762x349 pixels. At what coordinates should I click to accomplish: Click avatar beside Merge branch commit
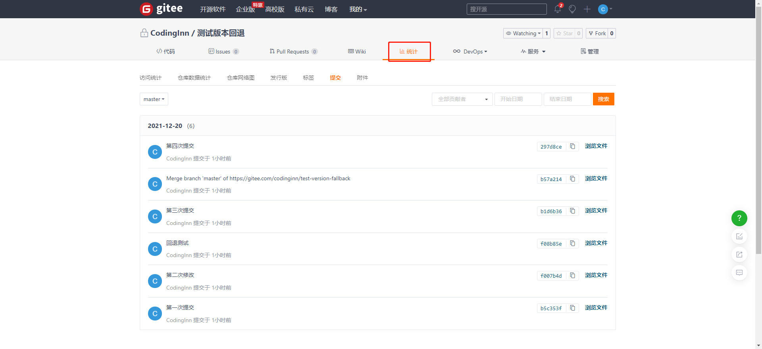[x=155, y=184]
